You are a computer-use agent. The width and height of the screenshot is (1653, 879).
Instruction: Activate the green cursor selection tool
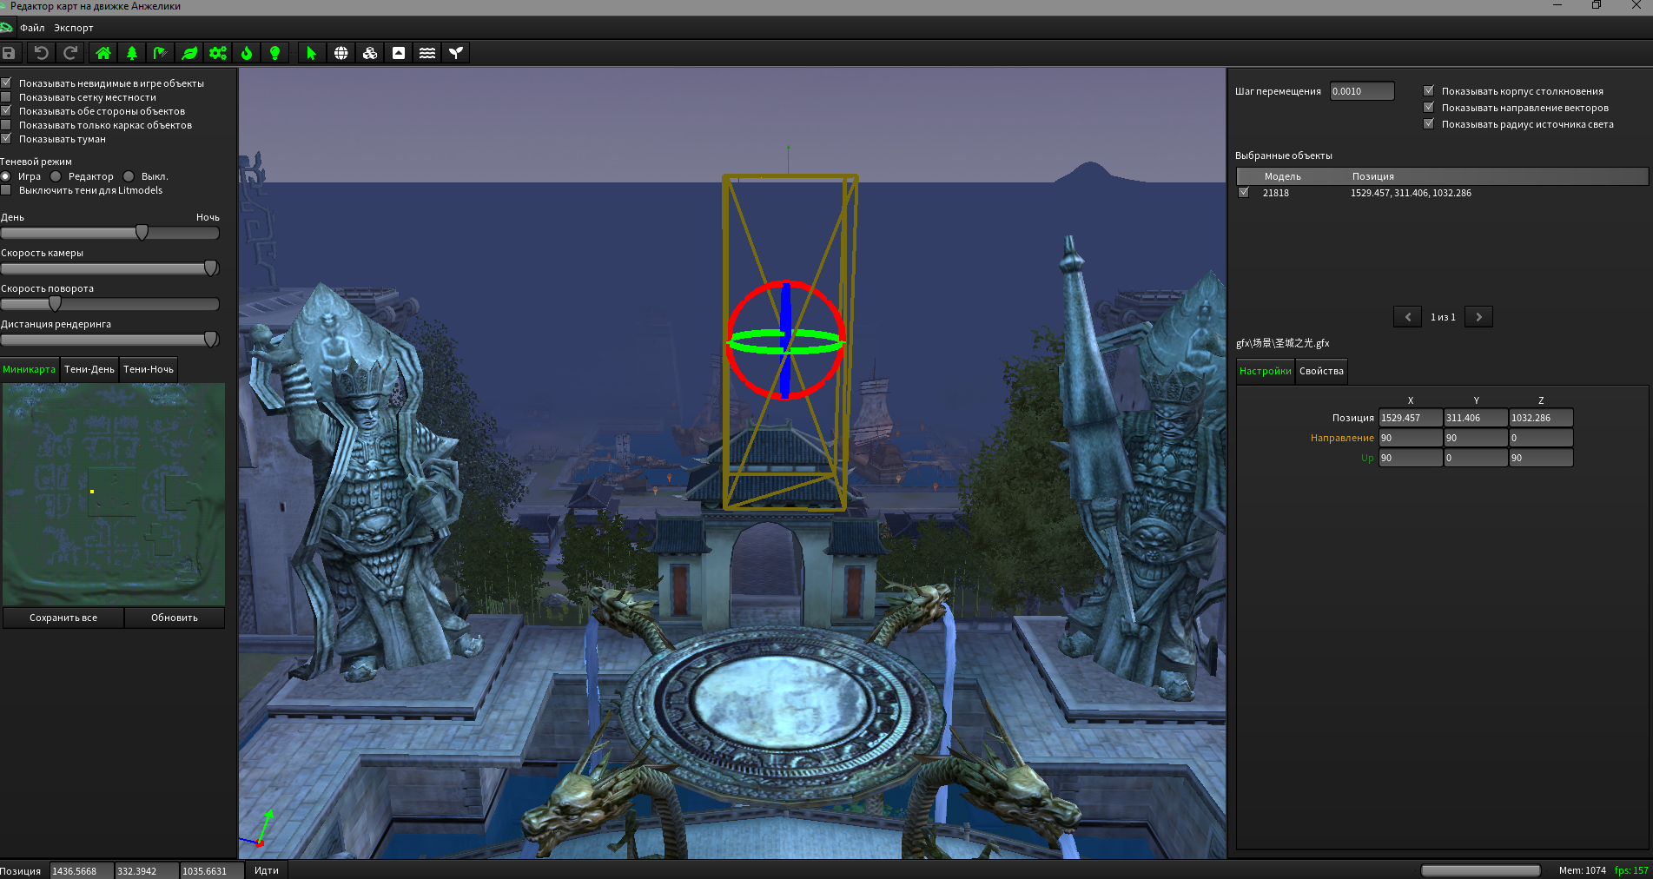[312, 53]
